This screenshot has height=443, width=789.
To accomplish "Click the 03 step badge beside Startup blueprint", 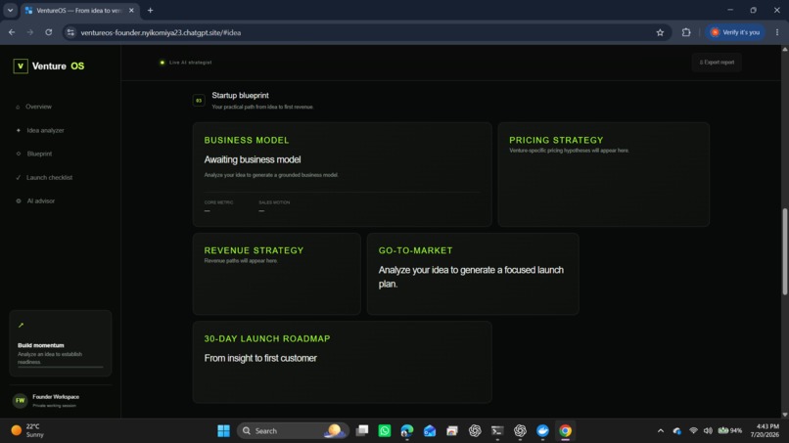I will tap(199, 101).
